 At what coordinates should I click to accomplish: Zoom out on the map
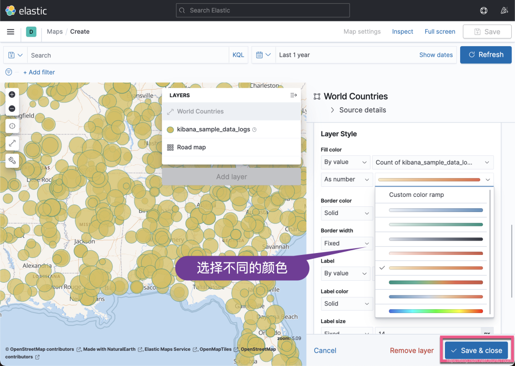tap(12, 108)
